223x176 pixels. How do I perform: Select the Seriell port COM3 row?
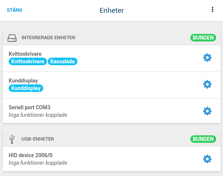click(112, 111)
